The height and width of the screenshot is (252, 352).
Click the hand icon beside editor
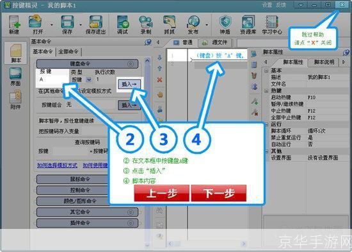click(159, 95)
